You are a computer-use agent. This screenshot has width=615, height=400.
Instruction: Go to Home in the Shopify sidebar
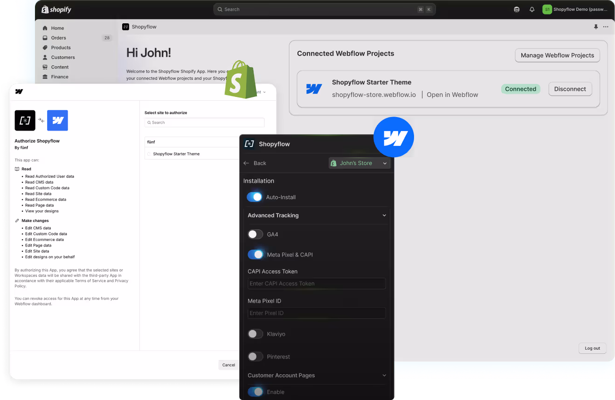coord(57,28)
